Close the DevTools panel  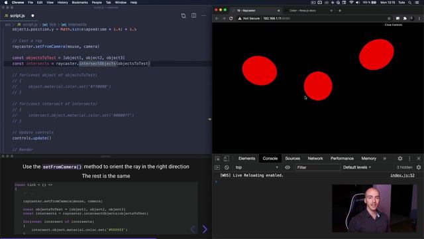point(419,159)
